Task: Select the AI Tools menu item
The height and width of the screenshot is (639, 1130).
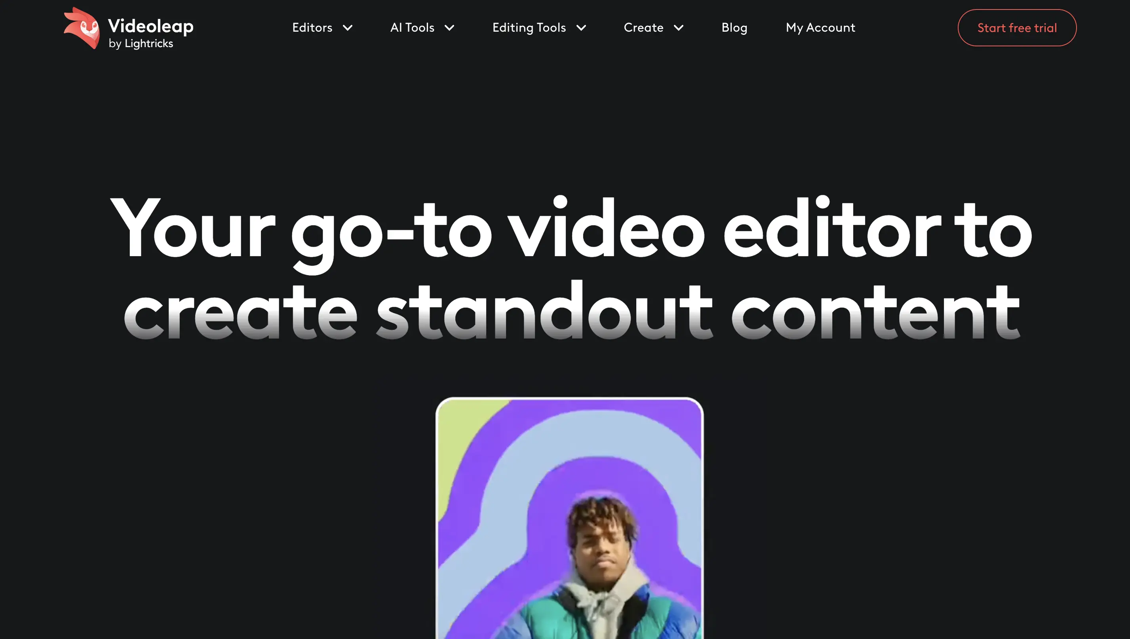Action: pyautogui.click(x=423, y=28)
